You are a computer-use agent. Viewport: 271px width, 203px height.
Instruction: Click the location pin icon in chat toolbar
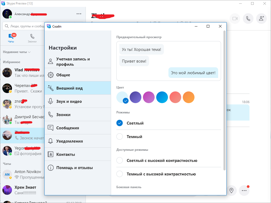pyautogui.click(x=231, y=191)
